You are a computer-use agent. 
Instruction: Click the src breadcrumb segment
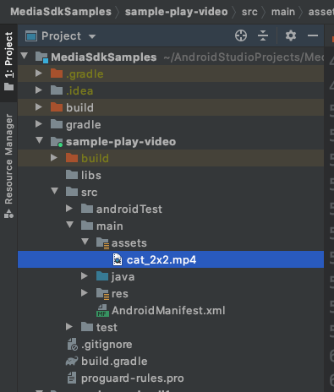(249, 12)
